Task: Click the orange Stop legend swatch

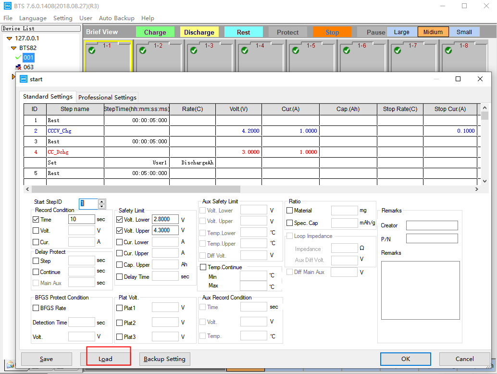Action: pos(332,32)
